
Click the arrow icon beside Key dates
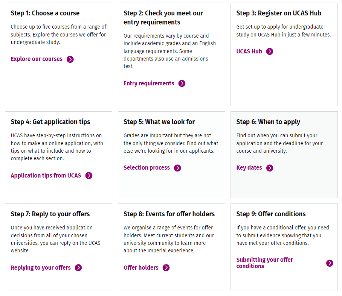270,168
